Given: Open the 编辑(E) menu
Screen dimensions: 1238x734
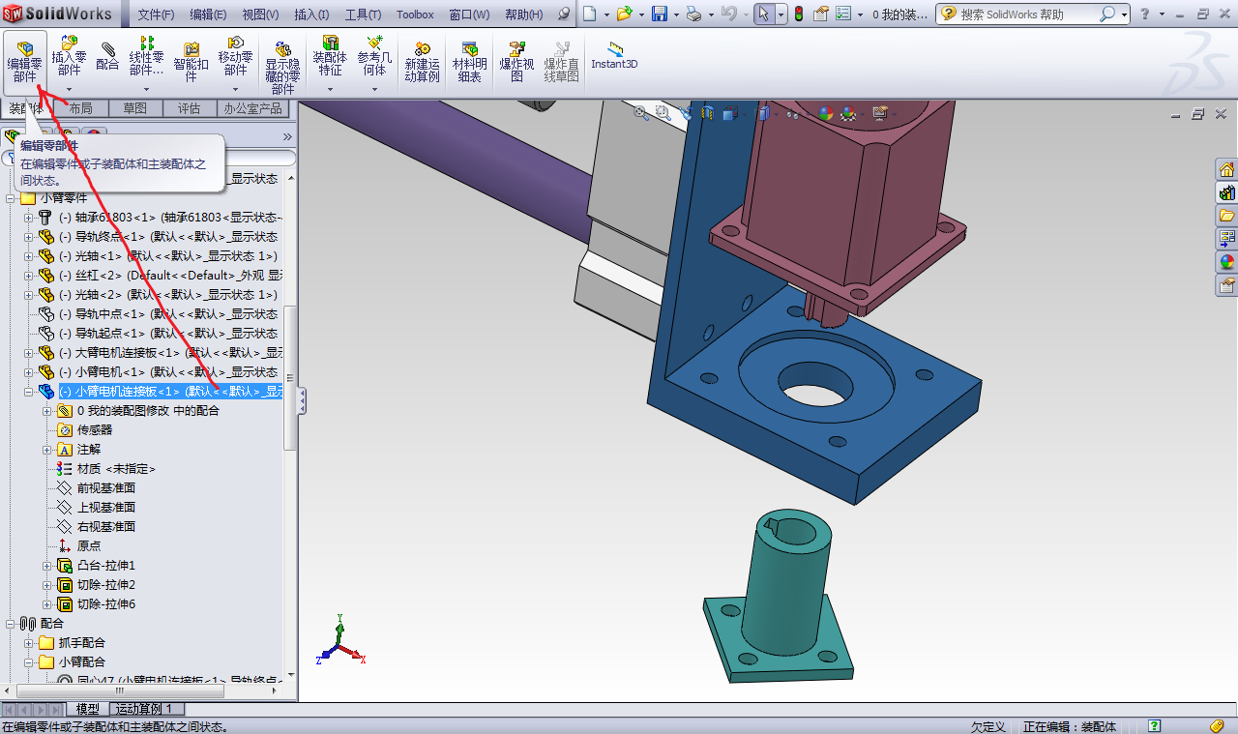Looking at the screenshot, I should coord(208,15).
